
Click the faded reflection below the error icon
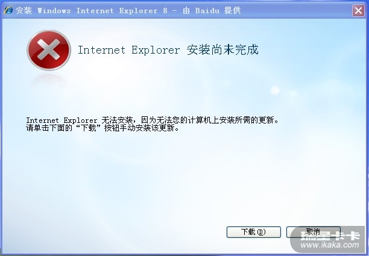pos(49,80)
